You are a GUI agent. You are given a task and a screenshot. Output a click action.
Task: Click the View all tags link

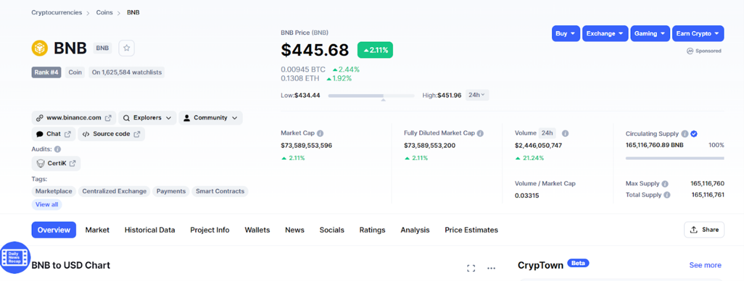tap(47, 204)
